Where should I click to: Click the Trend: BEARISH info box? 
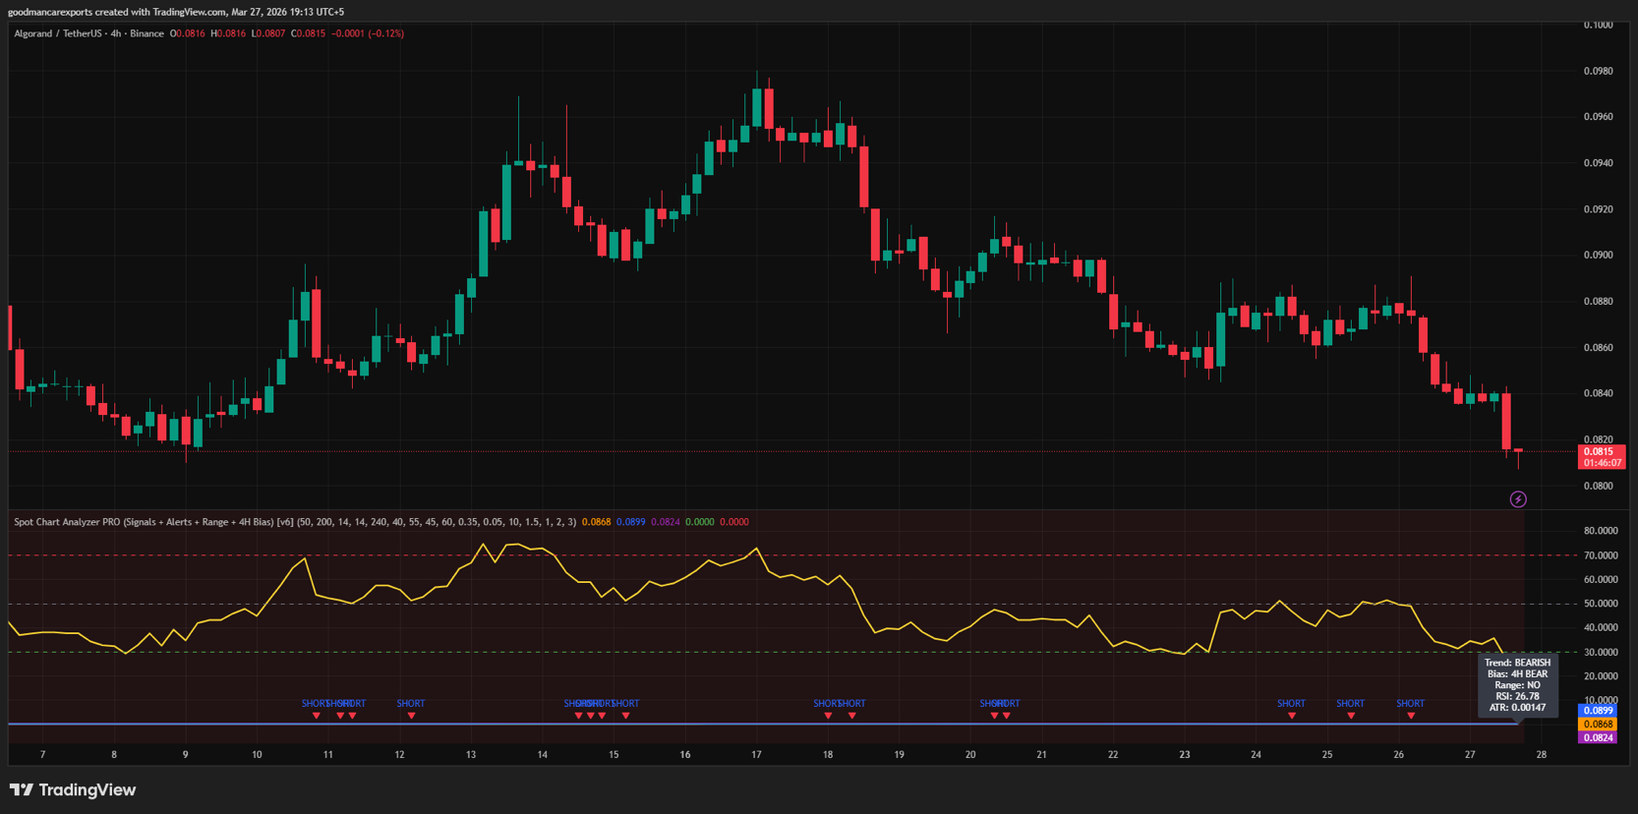tap(1517, 685)
